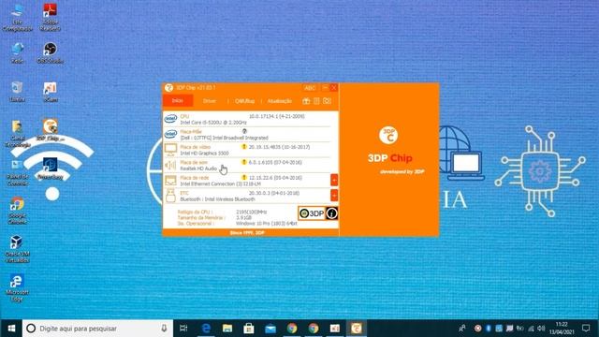Viewport: 599px width, 337px height.
Task: Click Bluetooth Intel Wireless Bluetooth entry
Action: pos(217,199)
